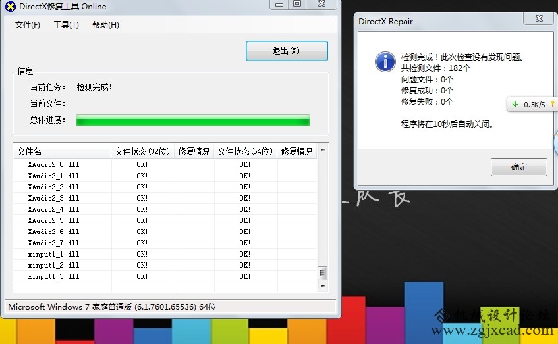
Task: Click 32位 OK! status of xinput1_1.dll
Action: pos(142,254)
